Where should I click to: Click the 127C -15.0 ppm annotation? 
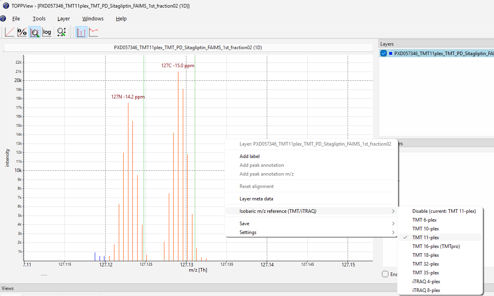tap(178, 66)
